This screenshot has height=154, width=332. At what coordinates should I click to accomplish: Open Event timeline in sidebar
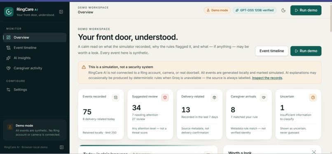35,48
